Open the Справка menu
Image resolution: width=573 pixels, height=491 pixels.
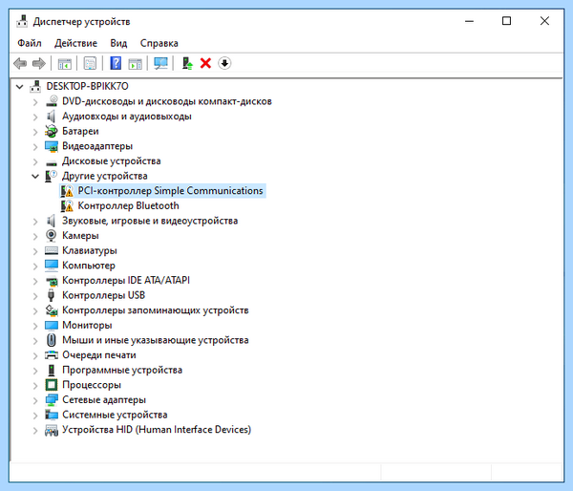[x=159, y=43]
